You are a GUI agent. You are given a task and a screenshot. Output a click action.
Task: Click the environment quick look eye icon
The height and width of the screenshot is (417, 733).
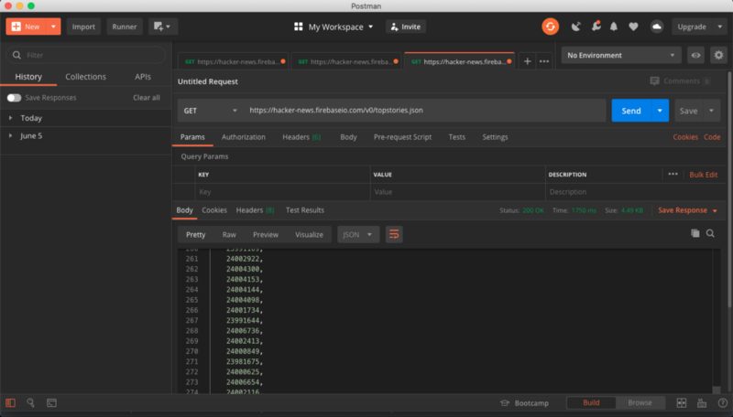[695, 55]
